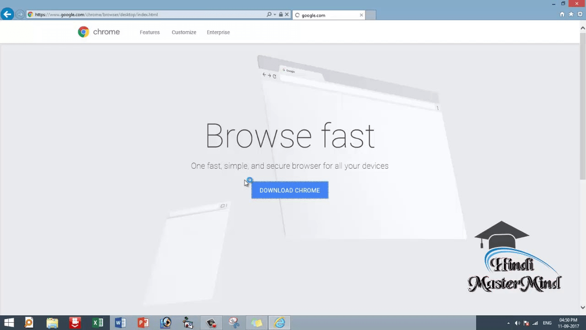Expand the volume control in the system tray
The height and width of the screenshot is (330, 586).
coord(517,323)
